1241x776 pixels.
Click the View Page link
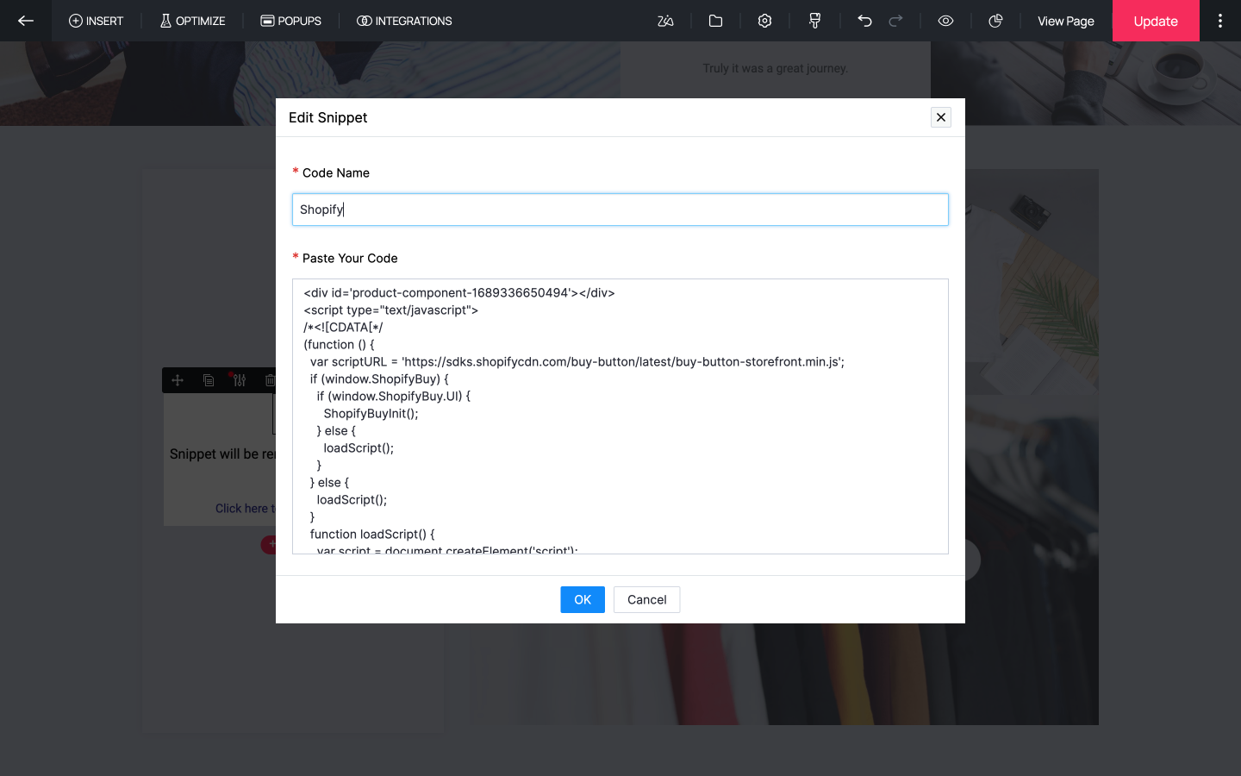pos(1066,21)
